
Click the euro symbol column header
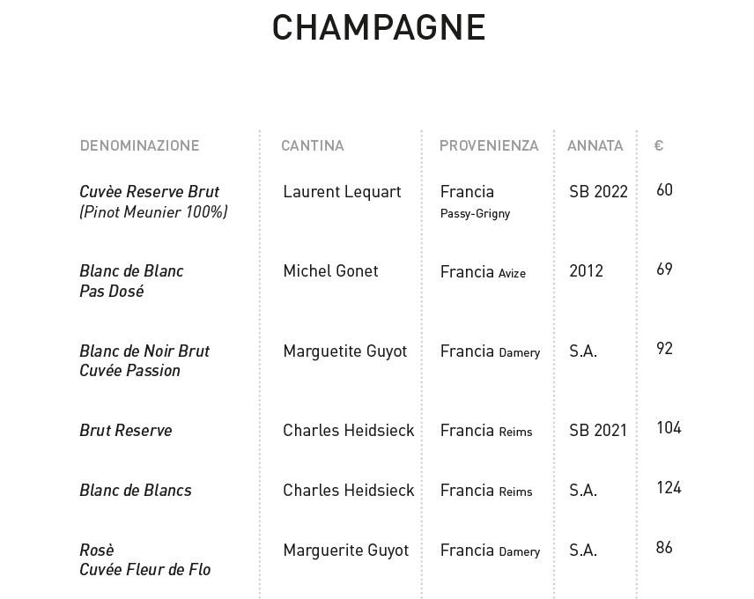659,145
